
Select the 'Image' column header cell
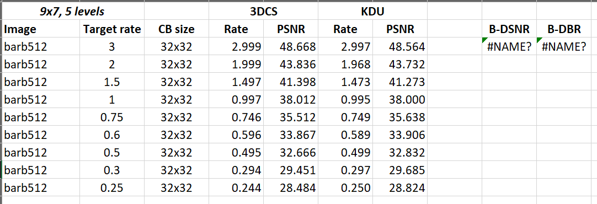pyautogui.click(x=40, y=29)
